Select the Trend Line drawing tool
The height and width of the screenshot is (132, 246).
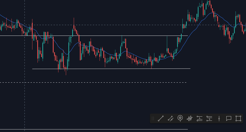pos(161,118)
